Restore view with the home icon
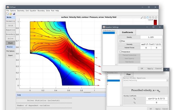The width and height of the screenshot is (174, 110). point(156,18)
